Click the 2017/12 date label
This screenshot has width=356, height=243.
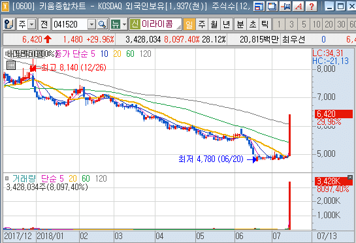tap(18, 236)
